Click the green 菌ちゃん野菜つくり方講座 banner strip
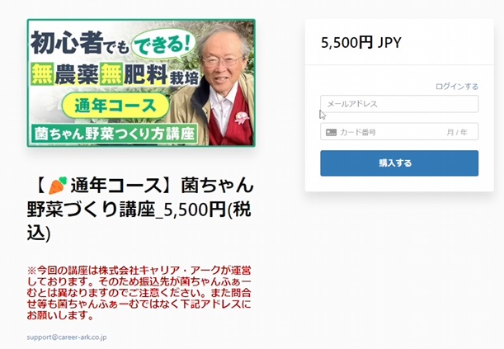504x349 pixels. tap(114, 134)
